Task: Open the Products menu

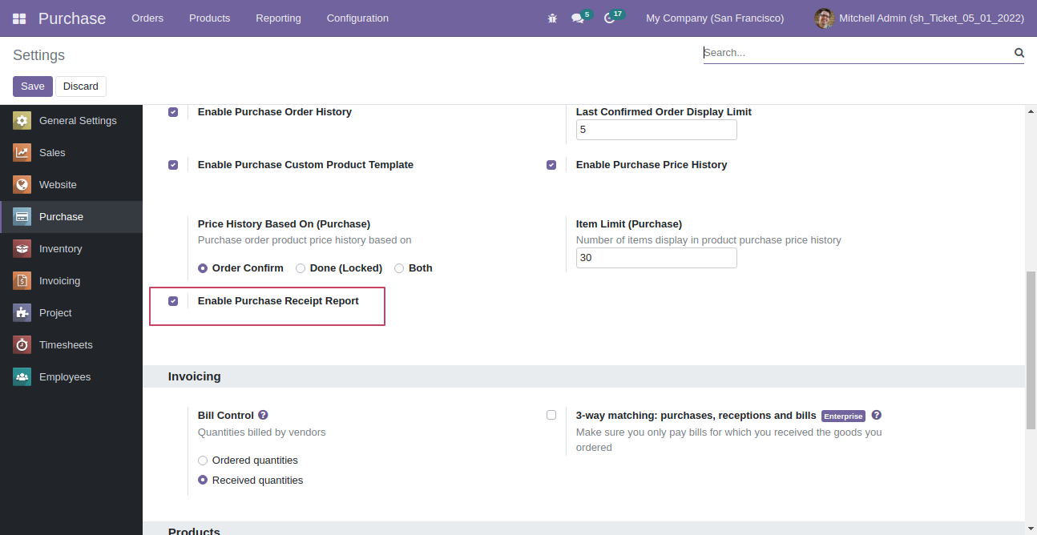Action: click(x=210, y=18)
